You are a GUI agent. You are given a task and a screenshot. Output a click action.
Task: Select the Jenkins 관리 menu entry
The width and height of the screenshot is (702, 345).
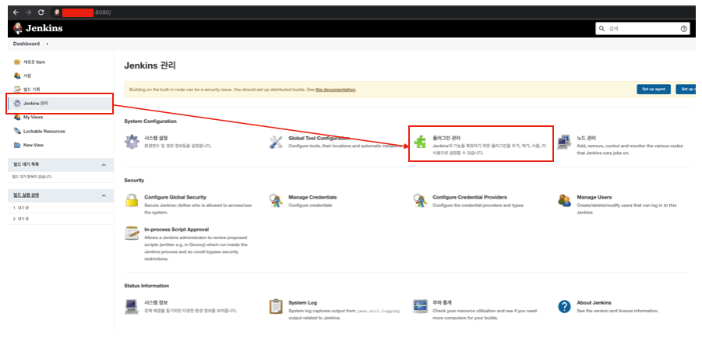60,104
